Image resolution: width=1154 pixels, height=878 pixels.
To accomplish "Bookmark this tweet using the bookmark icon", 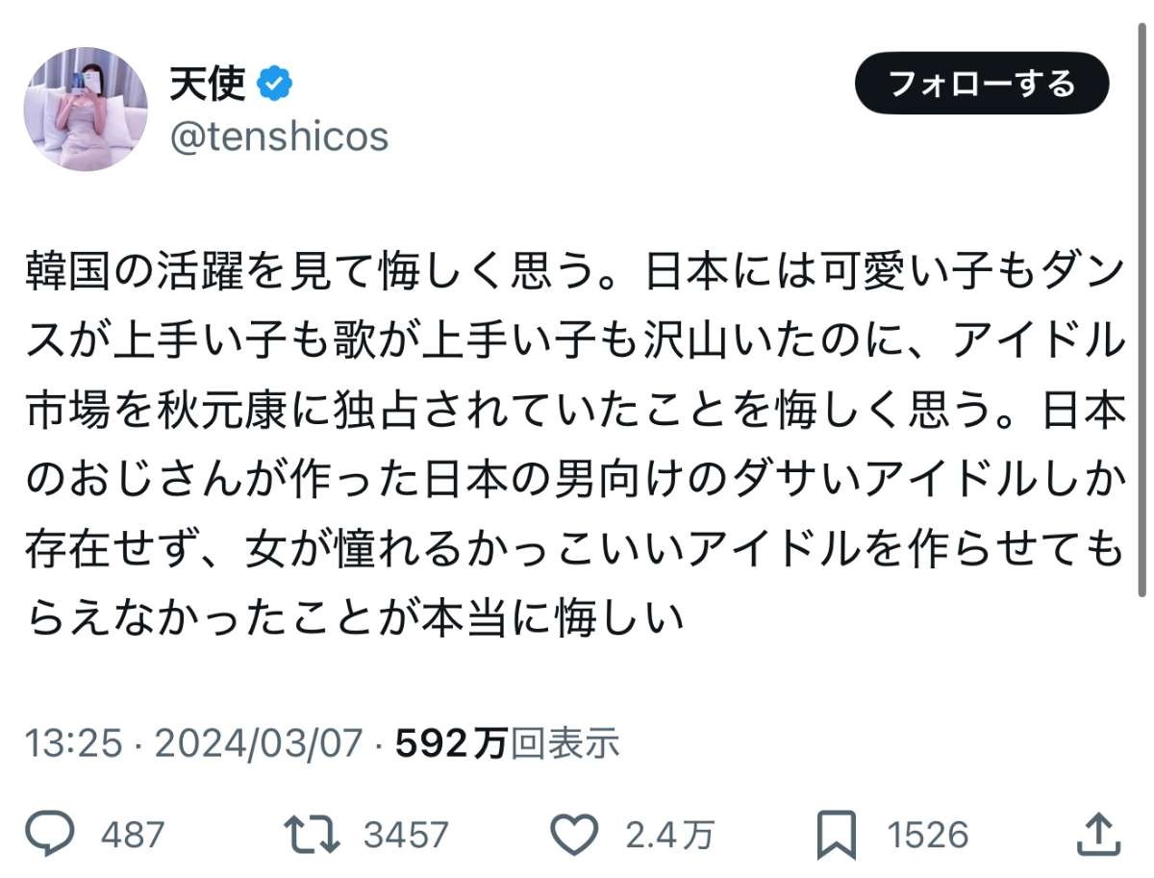I will (835, 835).
